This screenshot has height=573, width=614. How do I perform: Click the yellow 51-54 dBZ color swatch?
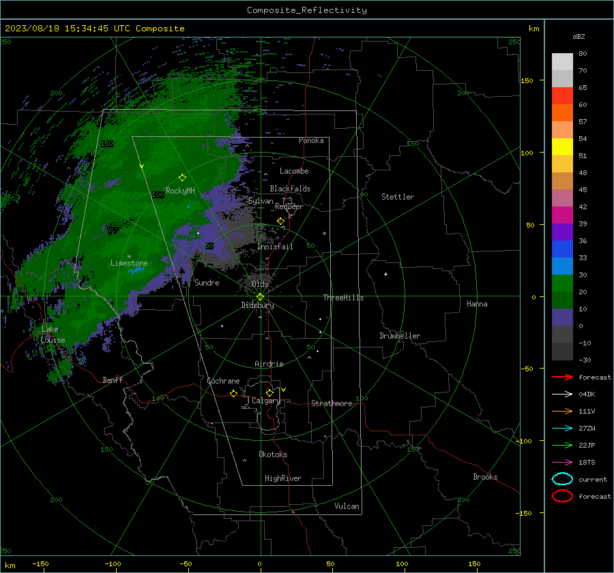(562, 147)
